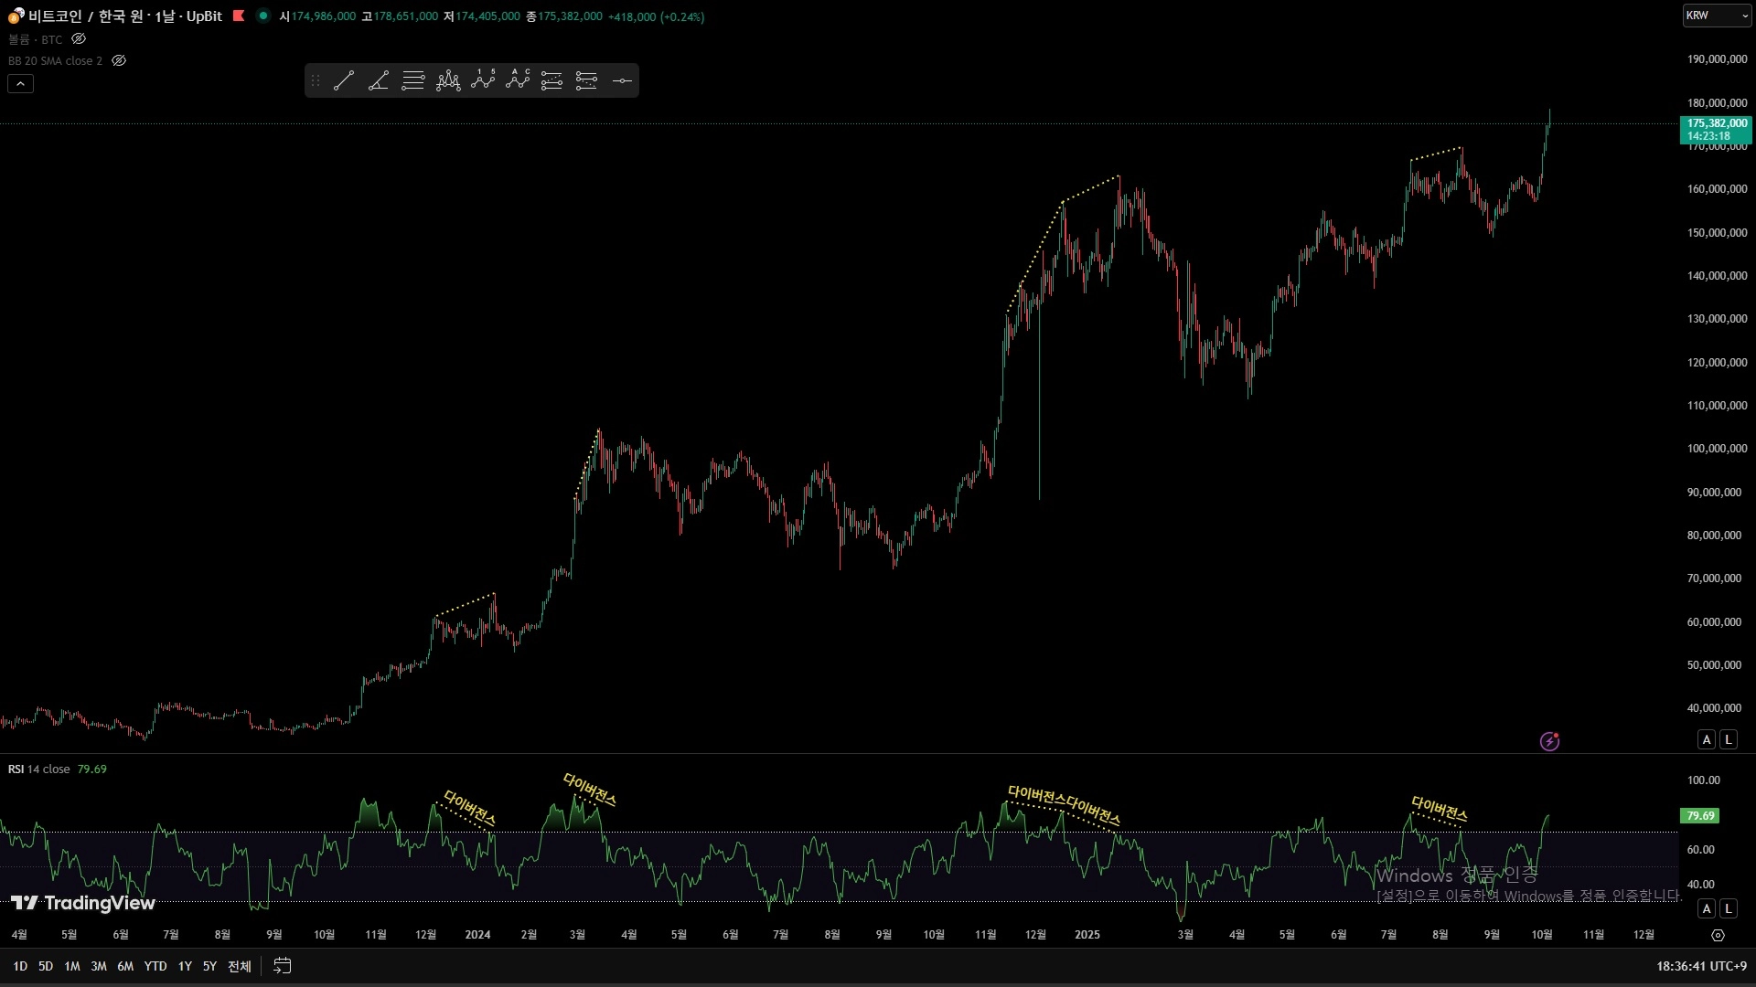This screenshot has height=987, width=1756.
Task: Click the Go to date calendar icon
Action: (283, 966)
